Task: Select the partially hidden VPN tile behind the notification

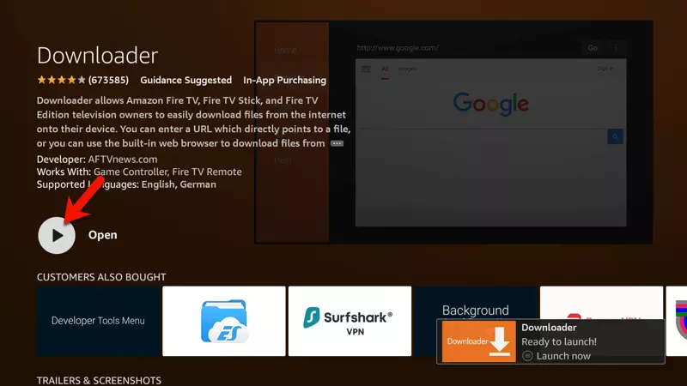Action: tap(601, 303)
